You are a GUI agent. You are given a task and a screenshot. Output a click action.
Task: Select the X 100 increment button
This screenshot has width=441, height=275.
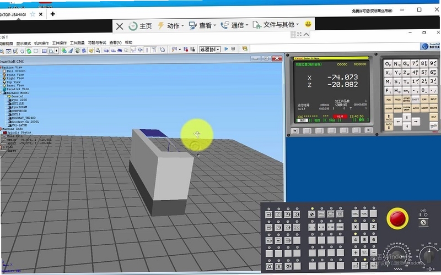(331, 227)
